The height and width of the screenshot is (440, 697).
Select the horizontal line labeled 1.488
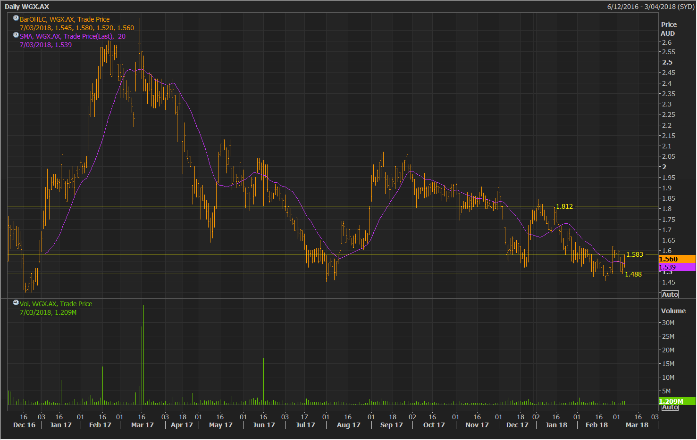(x=333, y=274)
